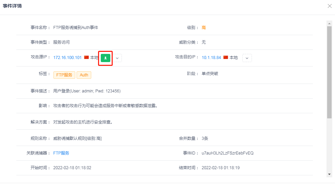Viewport: 335px width, 190px height.
Task: Select the FTP服务 tag
Action: point(64,75)
